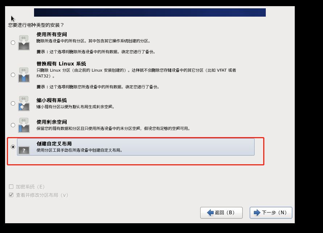The width and height of the screenshot is (323, 233).
Task: Click the question-mark 创建自定义布局 icon
Action: click(24, 150)
